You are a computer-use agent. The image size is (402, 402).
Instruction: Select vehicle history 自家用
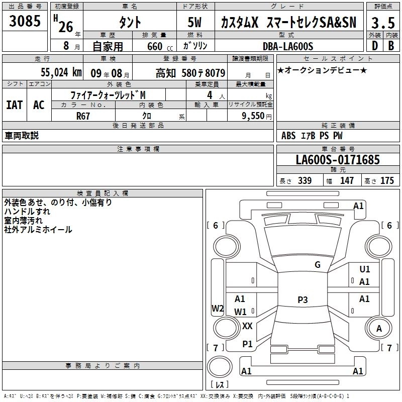[x=108, y=46]
